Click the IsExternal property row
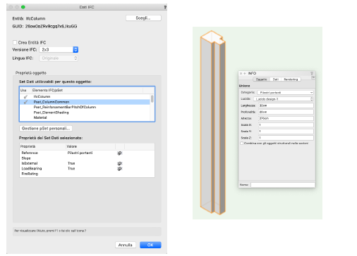The height and width of the screenshot is (256, 357). click(x=87, y=163)
